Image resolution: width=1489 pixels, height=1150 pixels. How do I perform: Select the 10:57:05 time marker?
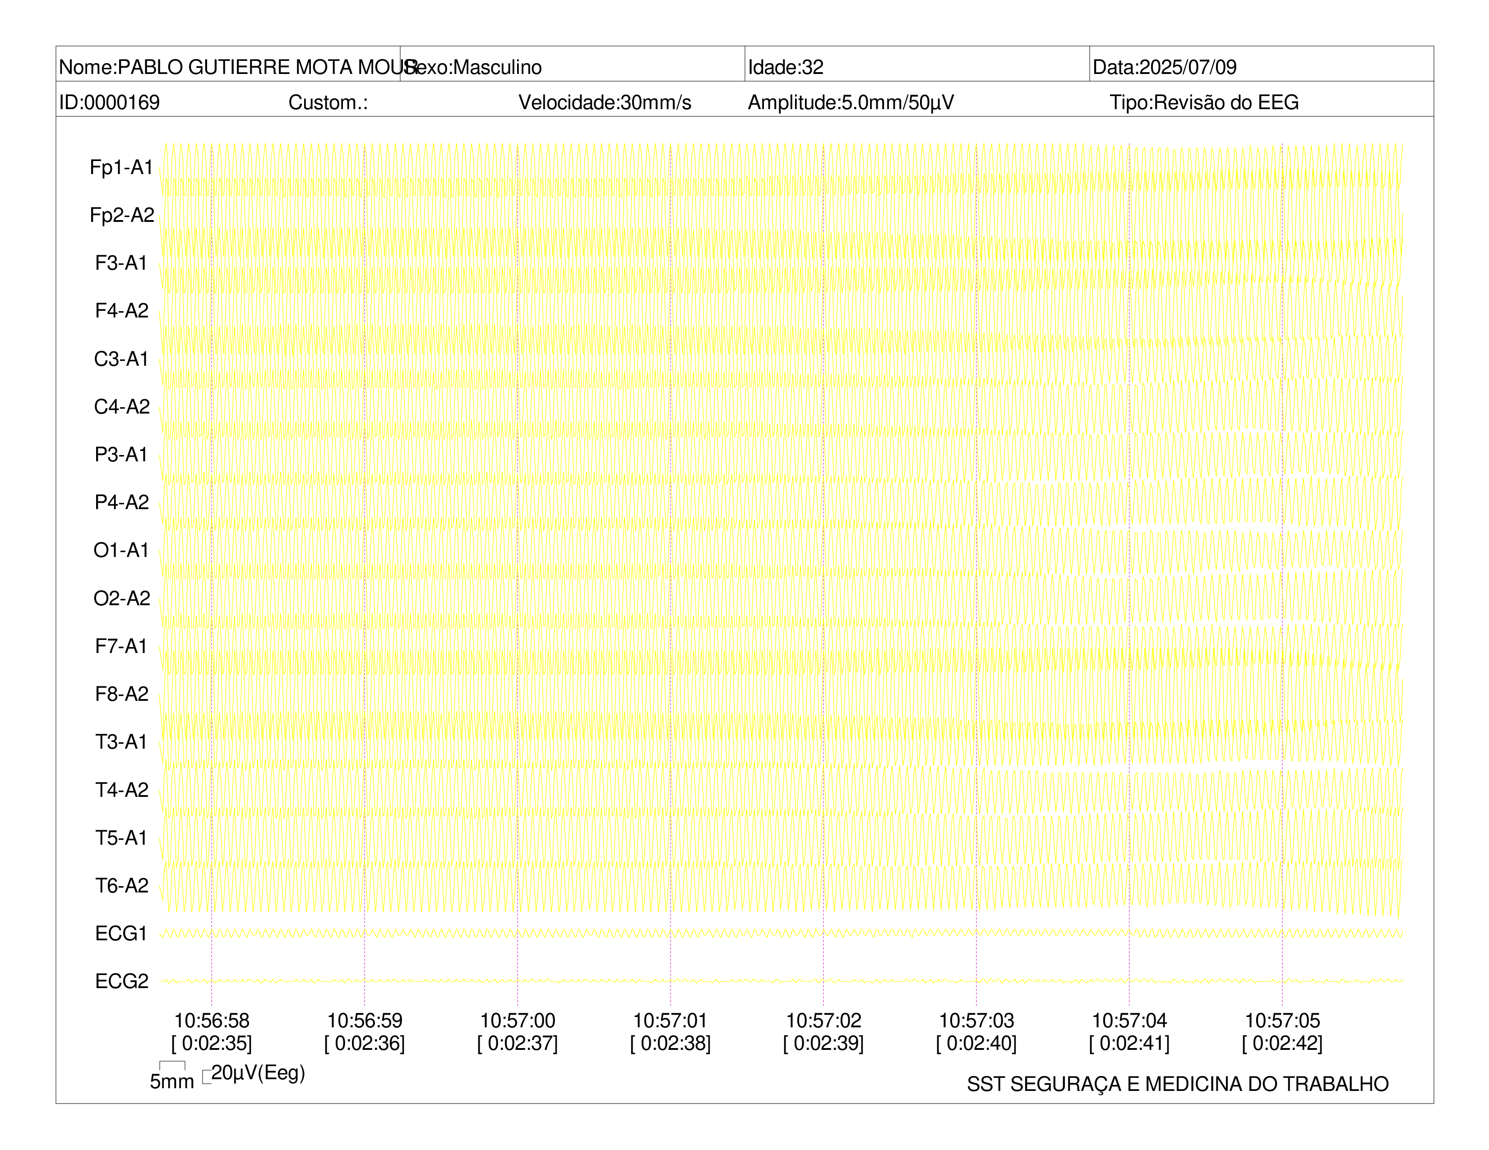pos(1282,1021)
